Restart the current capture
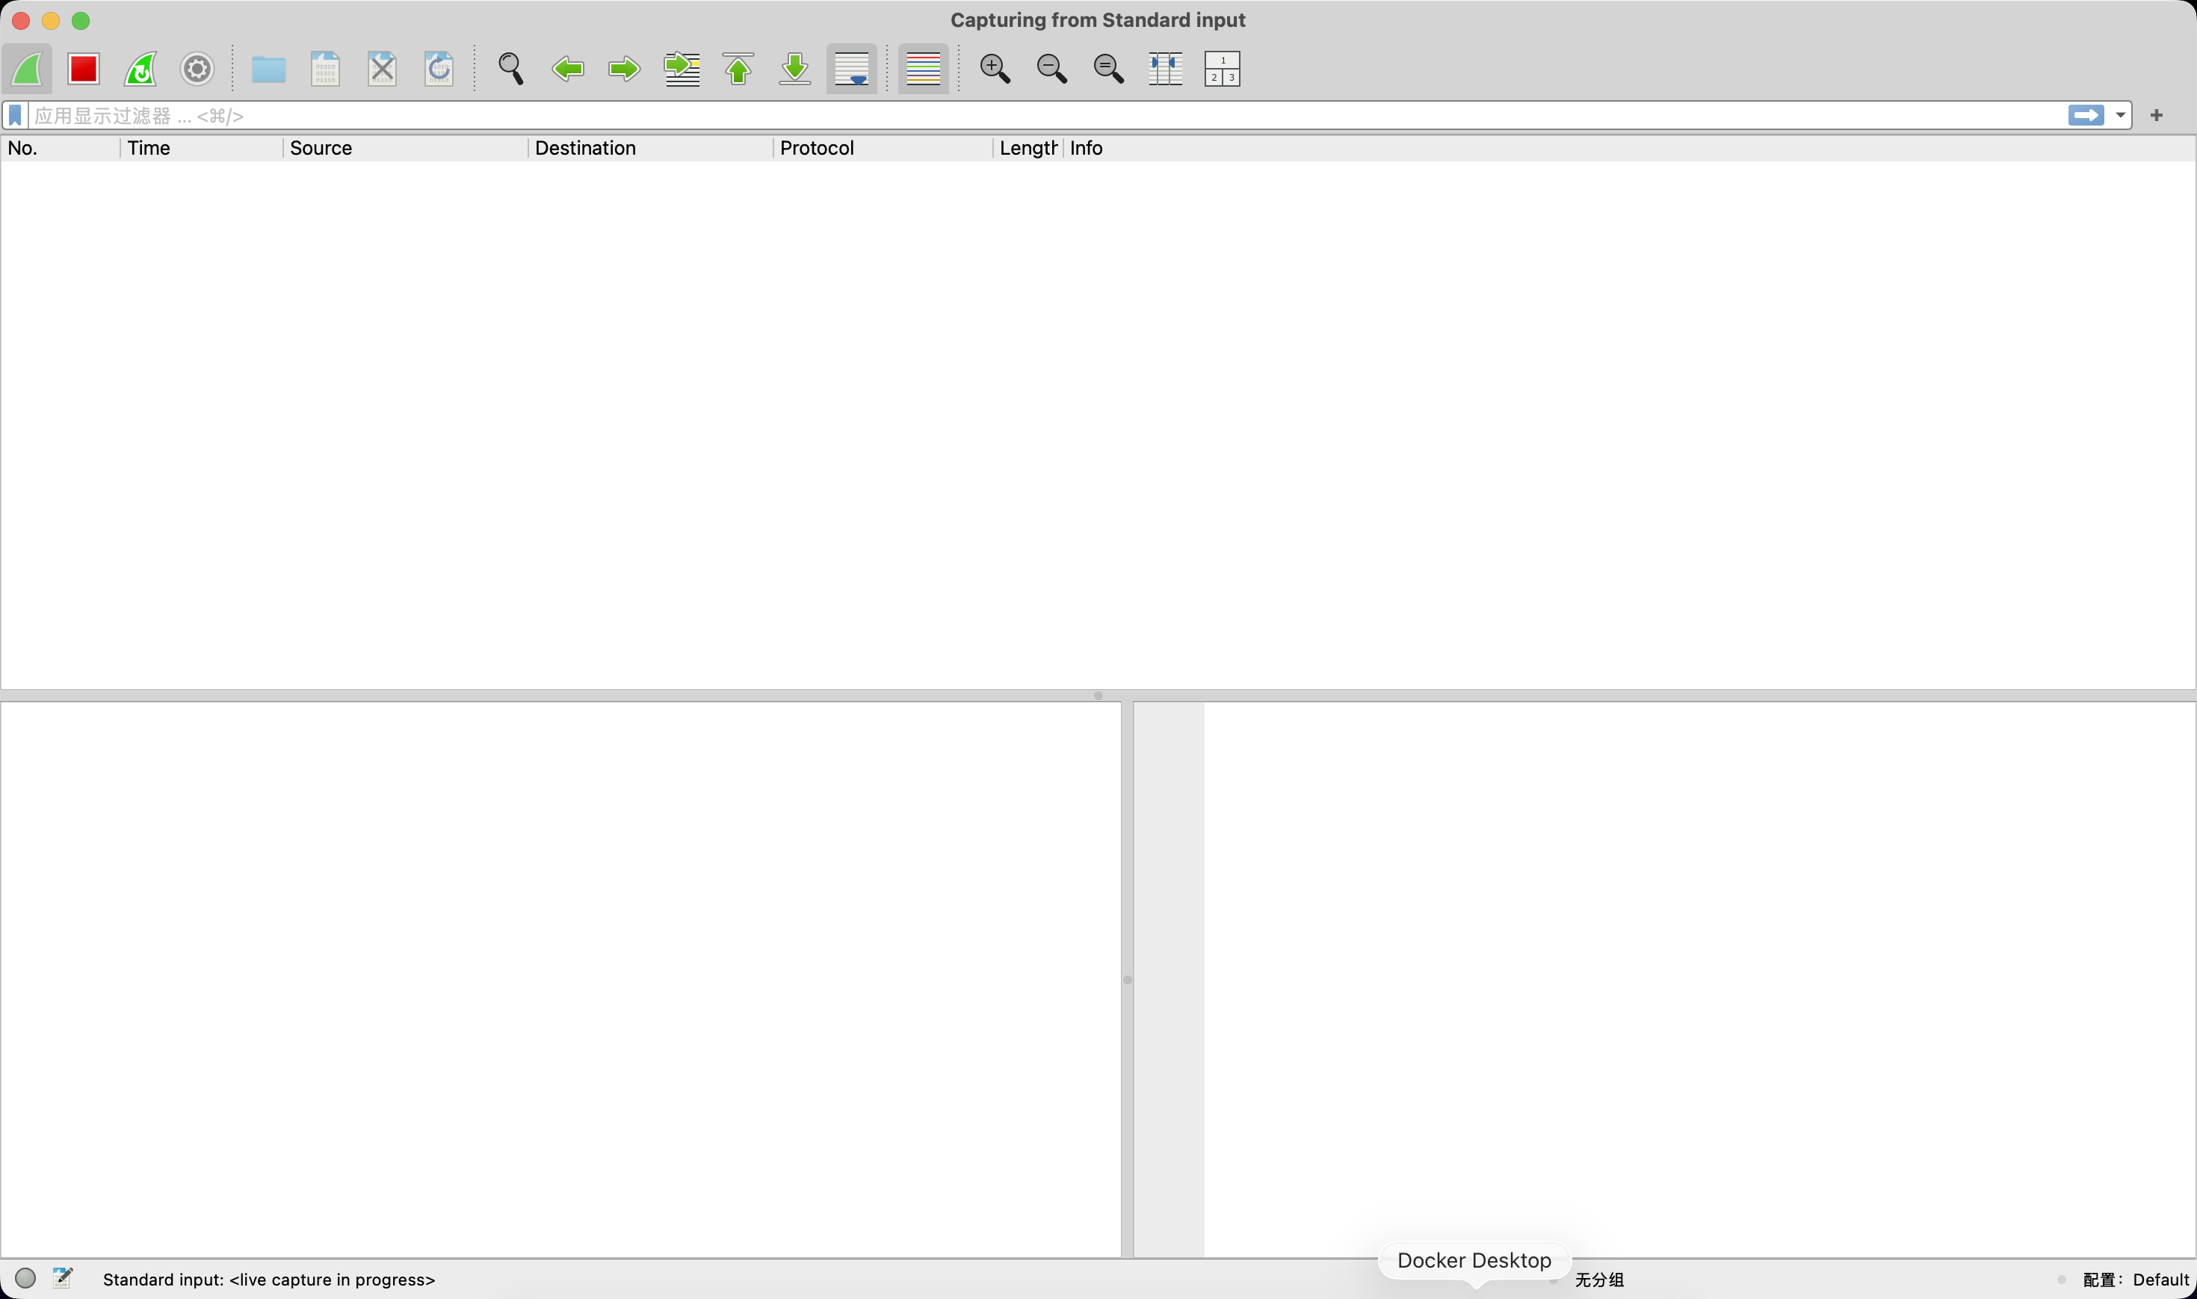The height and width of the screenshot is (1299, 2197). (140, 68)
